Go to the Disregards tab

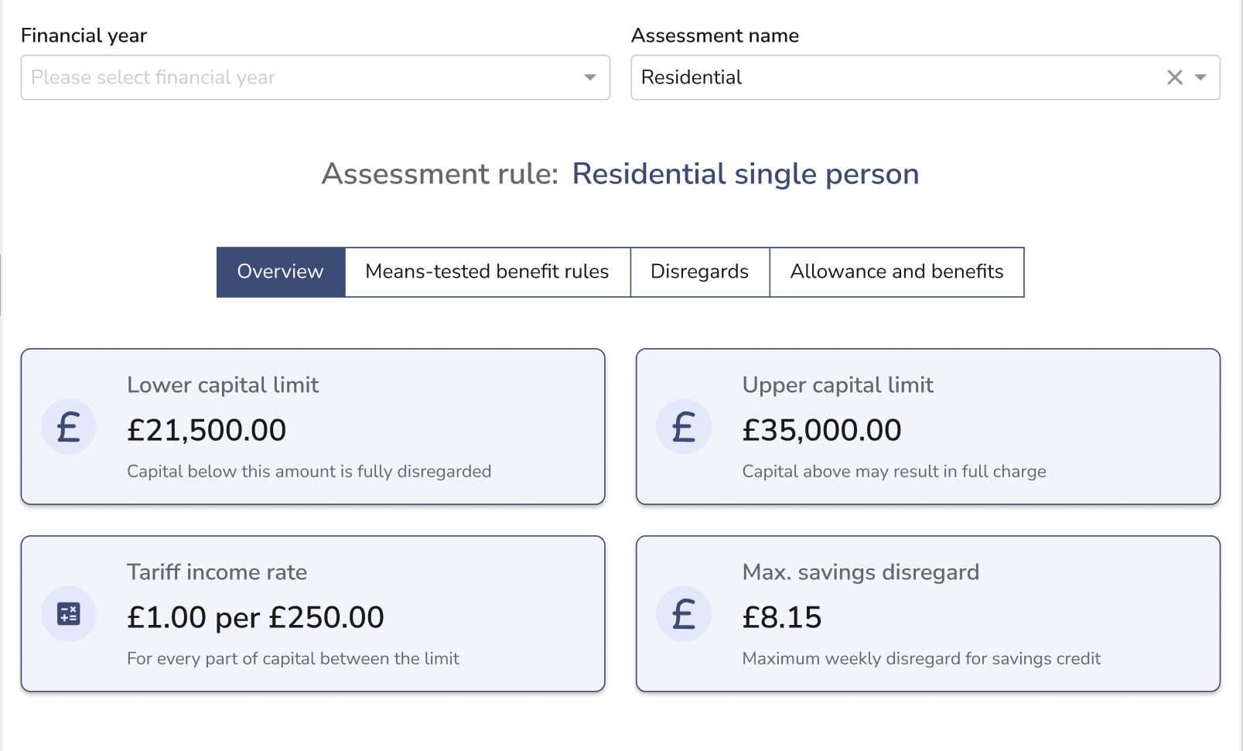[x=699, y=271]
